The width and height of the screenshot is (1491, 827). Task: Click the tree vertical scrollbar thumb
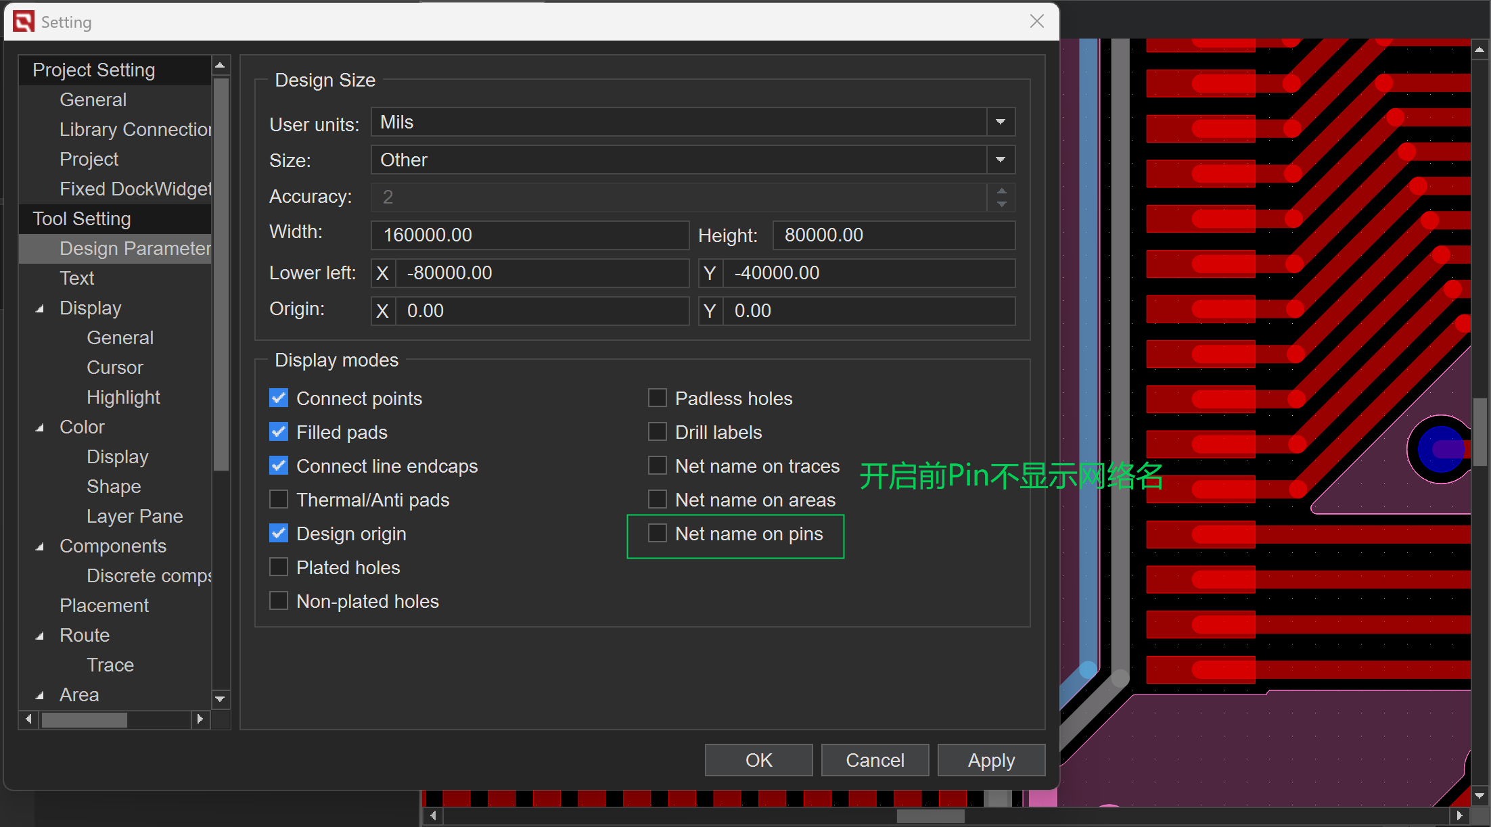coord(221,273)
